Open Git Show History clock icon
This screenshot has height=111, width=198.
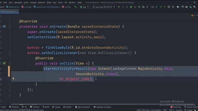(169, 7)
